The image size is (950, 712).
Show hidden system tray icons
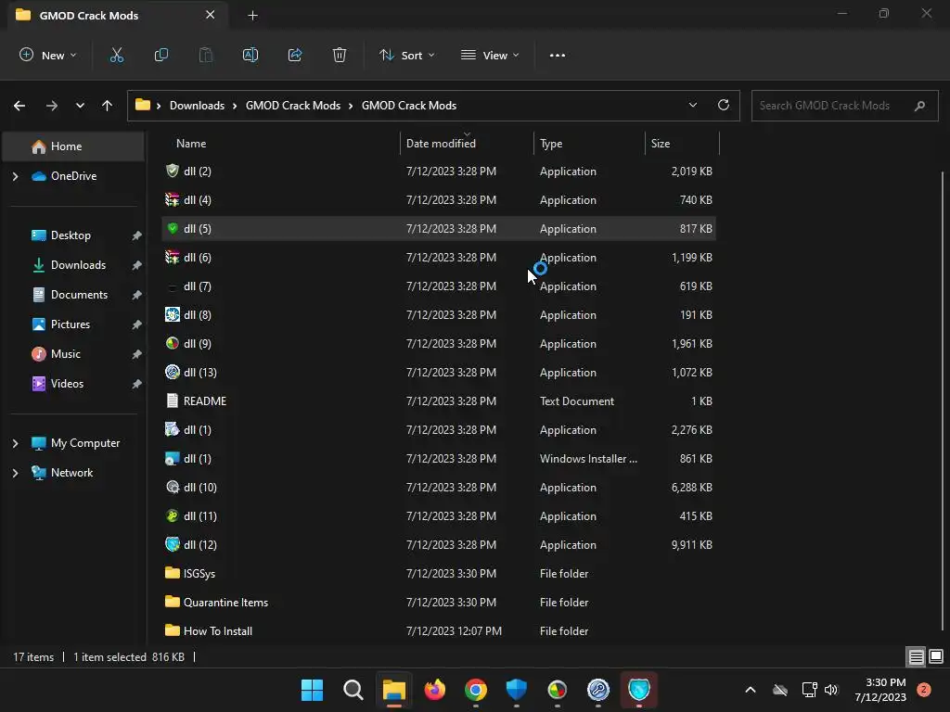click(x=750, y=690)
